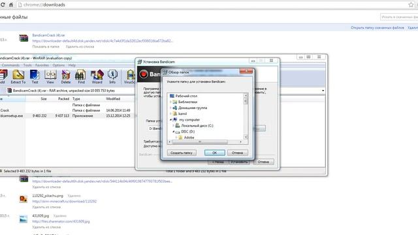Click the folder tree horizontal scrollbar thumb
This screenshot has width=418, height=235.
click(x=200, y=142)
